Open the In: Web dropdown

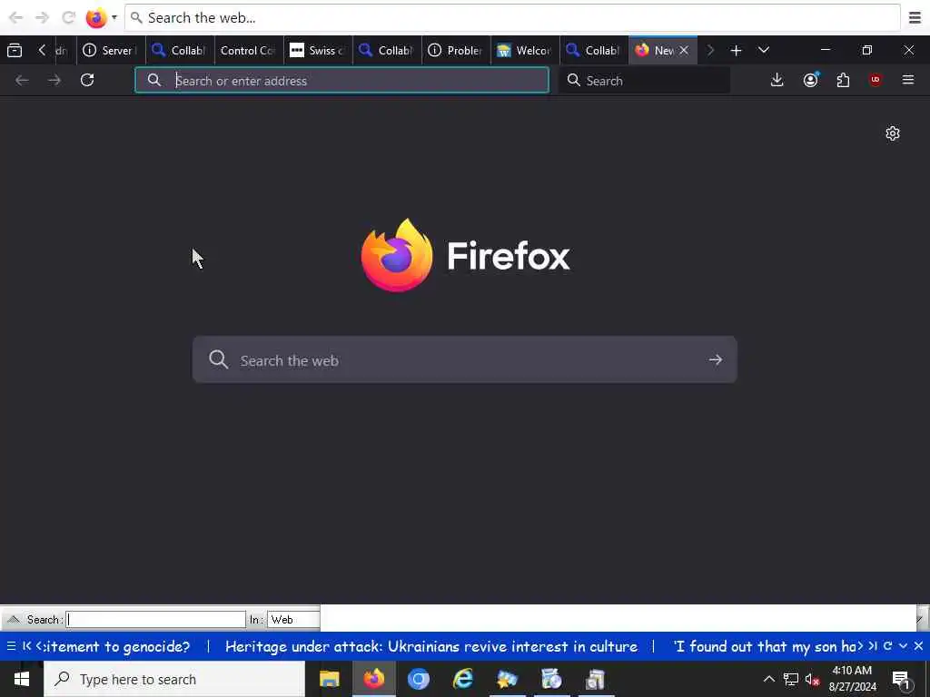click(293, 619)
